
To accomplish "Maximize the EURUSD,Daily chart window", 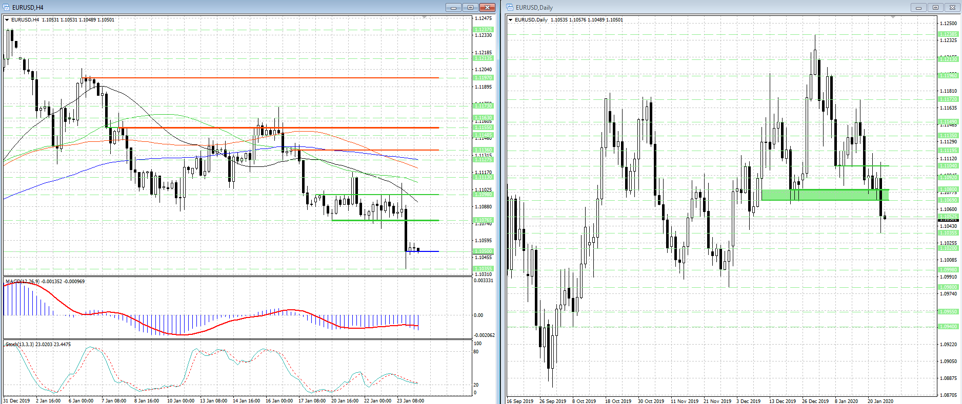I will pyautogui.click(x=935, y=7).
